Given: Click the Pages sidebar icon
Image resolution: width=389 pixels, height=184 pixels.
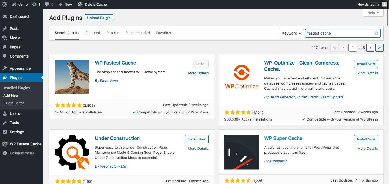Looking at the screenshot, I should tap(5, 47).
